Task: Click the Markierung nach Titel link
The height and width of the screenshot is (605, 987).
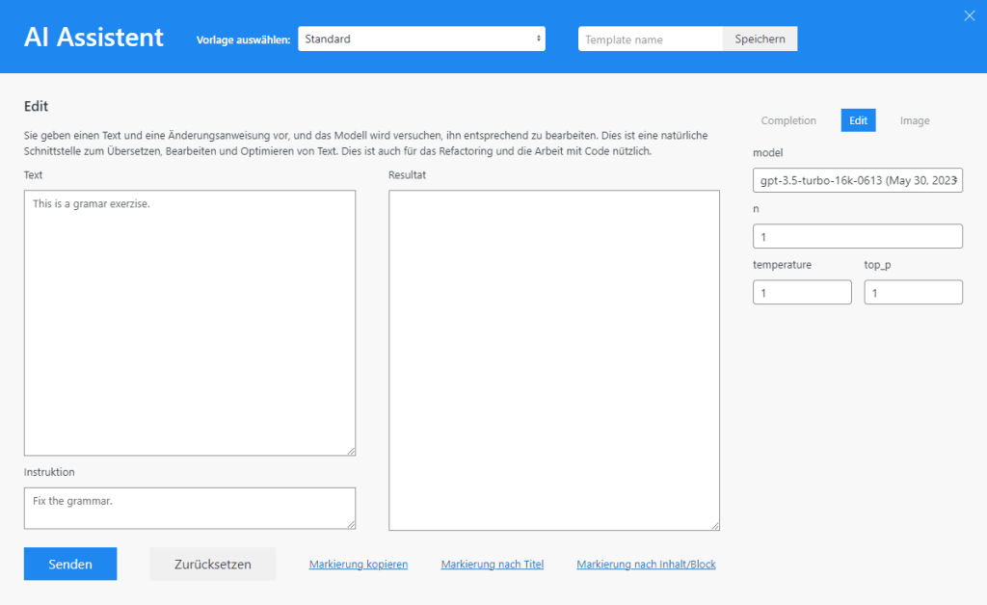Action: [493, 565]
